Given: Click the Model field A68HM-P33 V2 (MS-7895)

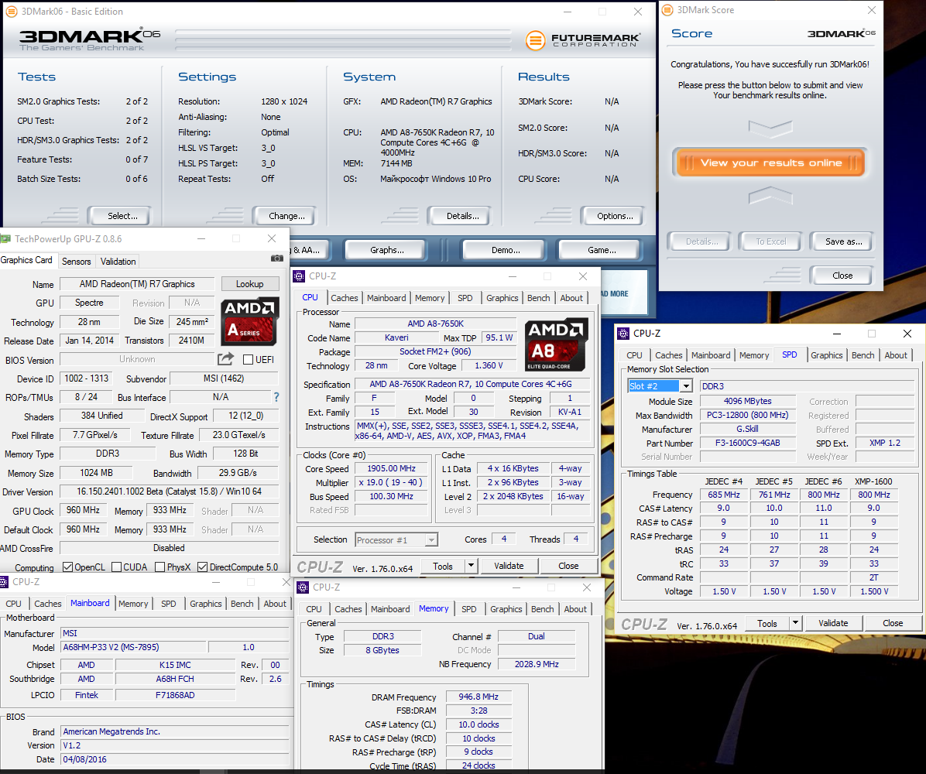Looking at the screenshot, I should (133, 647).
